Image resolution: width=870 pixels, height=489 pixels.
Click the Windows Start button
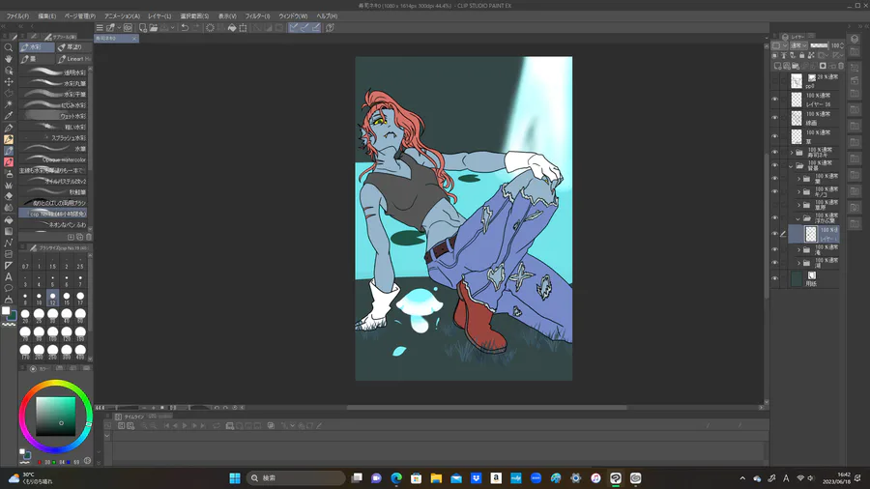point(234,478)
